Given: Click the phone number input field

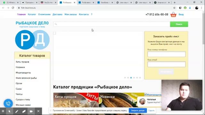Looking at the screenshot, I should (167, 54).
